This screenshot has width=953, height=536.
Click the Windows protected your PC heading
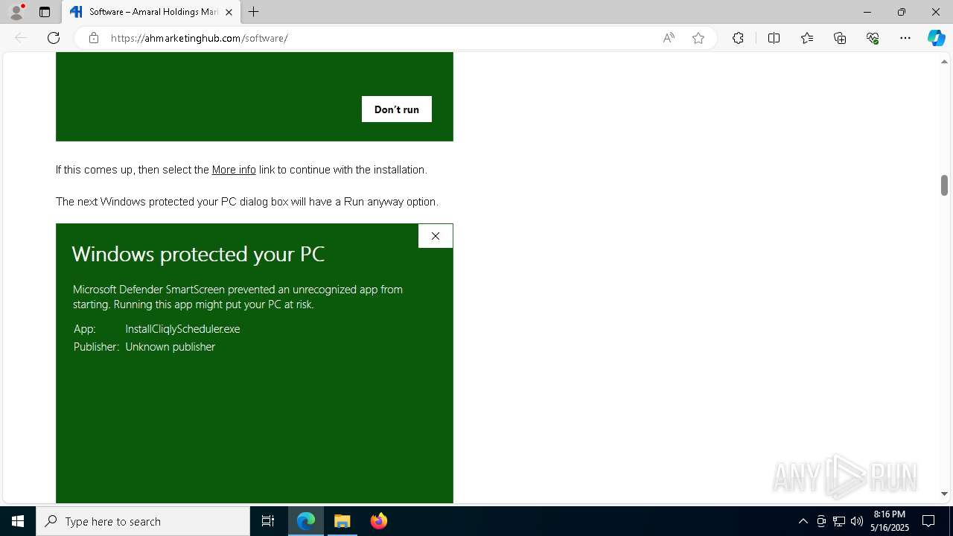coord(198,254)
